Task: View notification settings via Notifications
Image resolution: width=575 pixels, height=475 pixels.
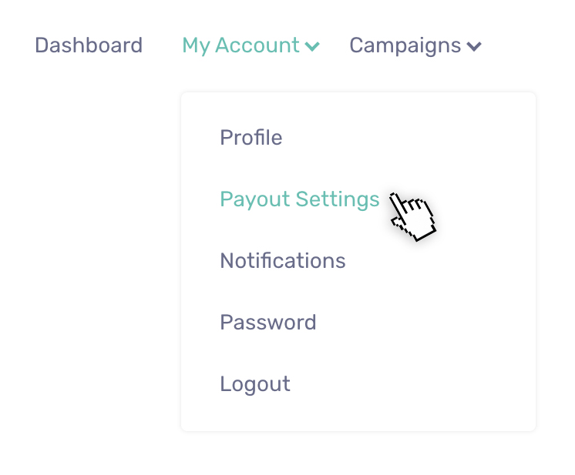Action: tap(283, 261)
